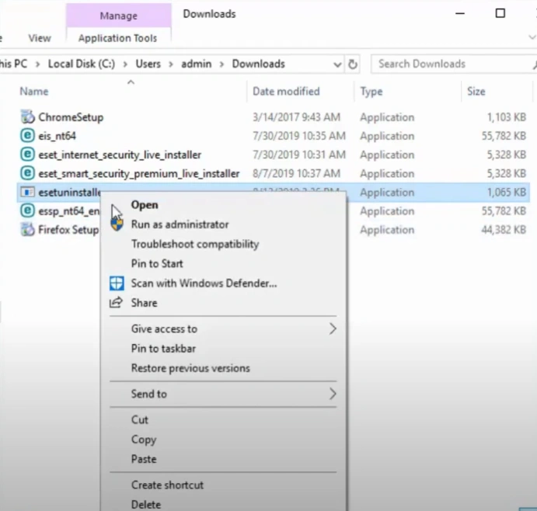
Task: Click the chevron after Users in path
Action: pyautogui.click(x=170, y=64)
